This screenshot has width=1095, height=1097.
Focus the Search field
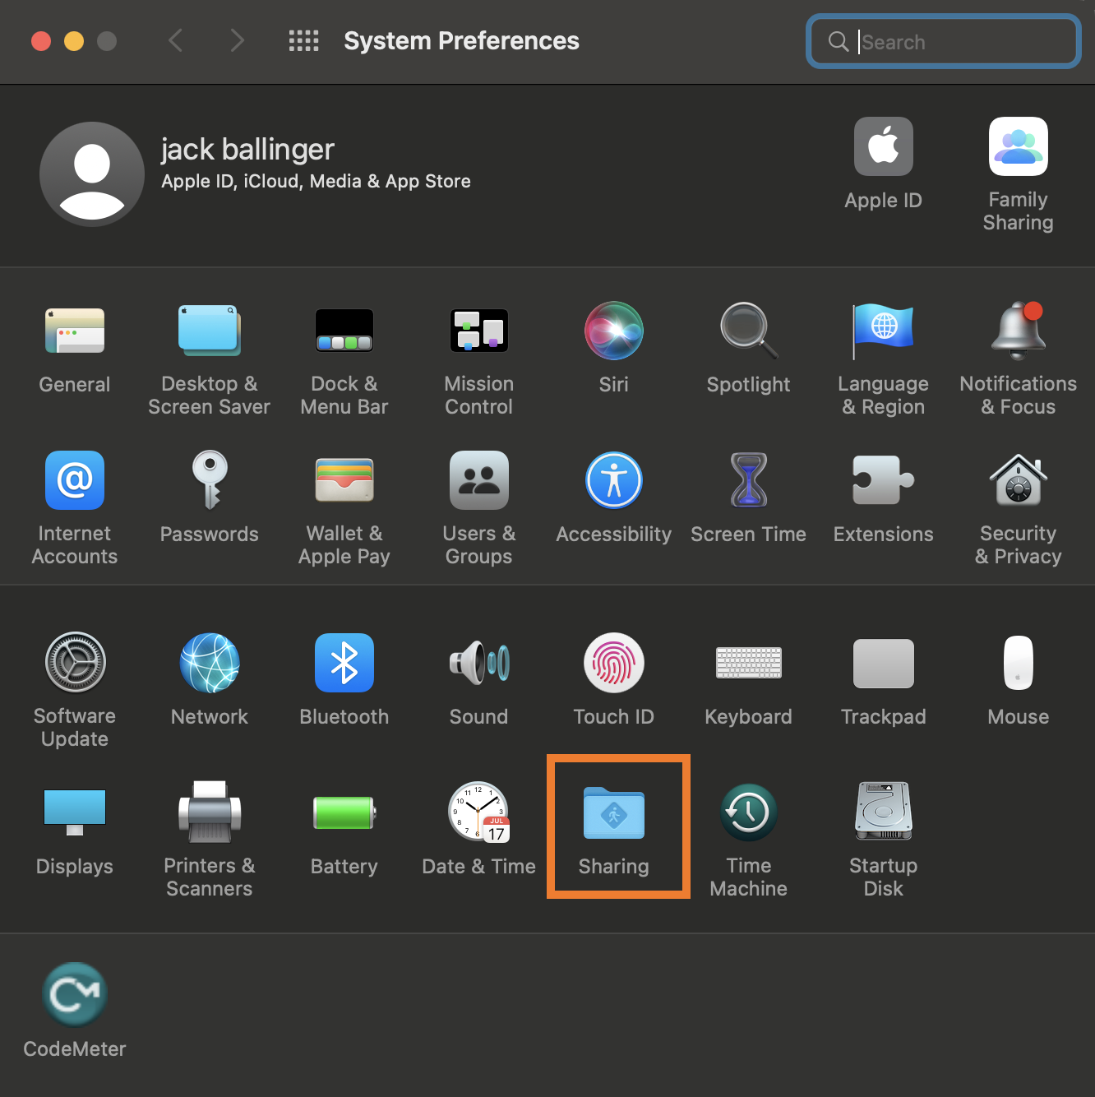pyautogui.click(x=944, y=41)
